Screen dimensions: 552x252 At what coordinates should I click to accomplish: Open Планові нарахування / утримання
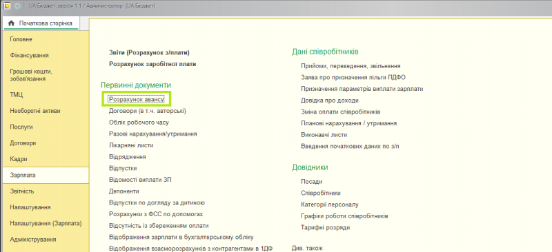(349, 123)
